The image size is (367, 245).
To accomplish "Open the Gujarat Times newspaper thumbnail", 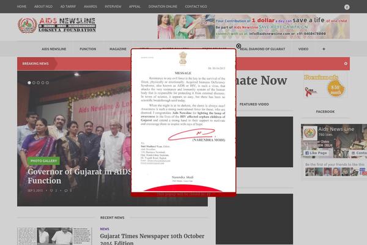I will tap(54, 236).
